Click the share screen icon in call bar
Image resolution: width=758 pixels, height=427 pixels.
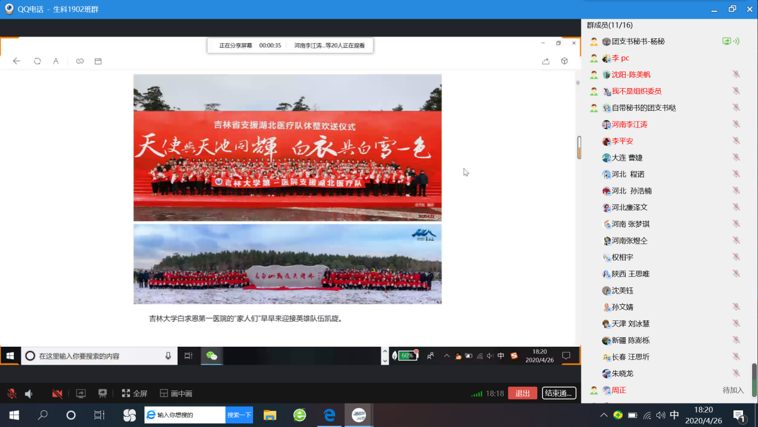81,393
